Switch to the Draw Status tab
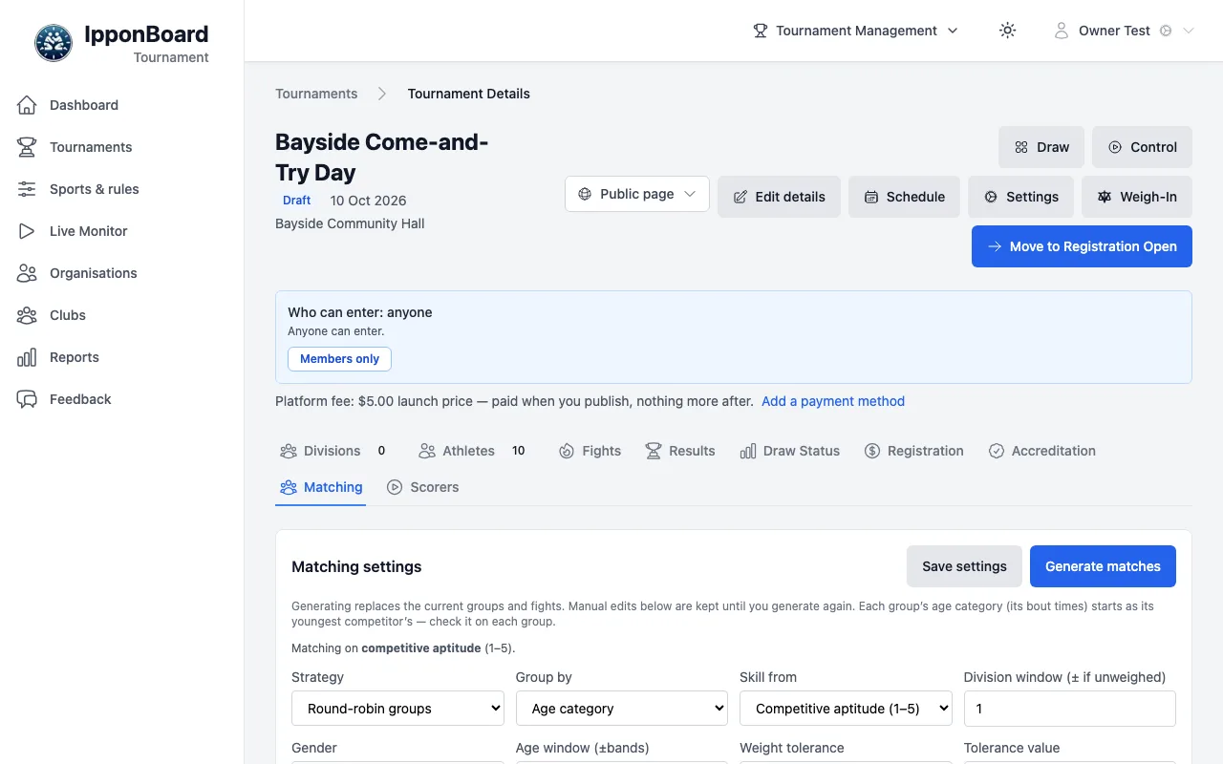Image resolution: width=1223 pixels, height=764 pixels. point(789,451)
